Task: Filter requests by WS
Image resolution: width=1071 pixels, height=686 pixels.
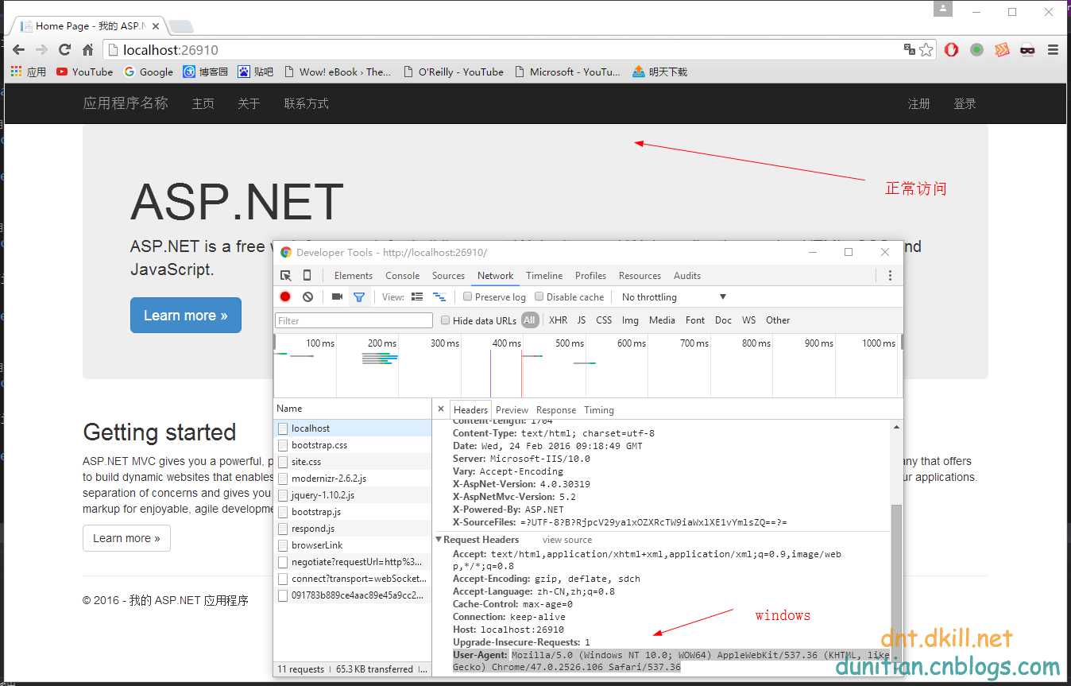Action: [x=748, y=320]
